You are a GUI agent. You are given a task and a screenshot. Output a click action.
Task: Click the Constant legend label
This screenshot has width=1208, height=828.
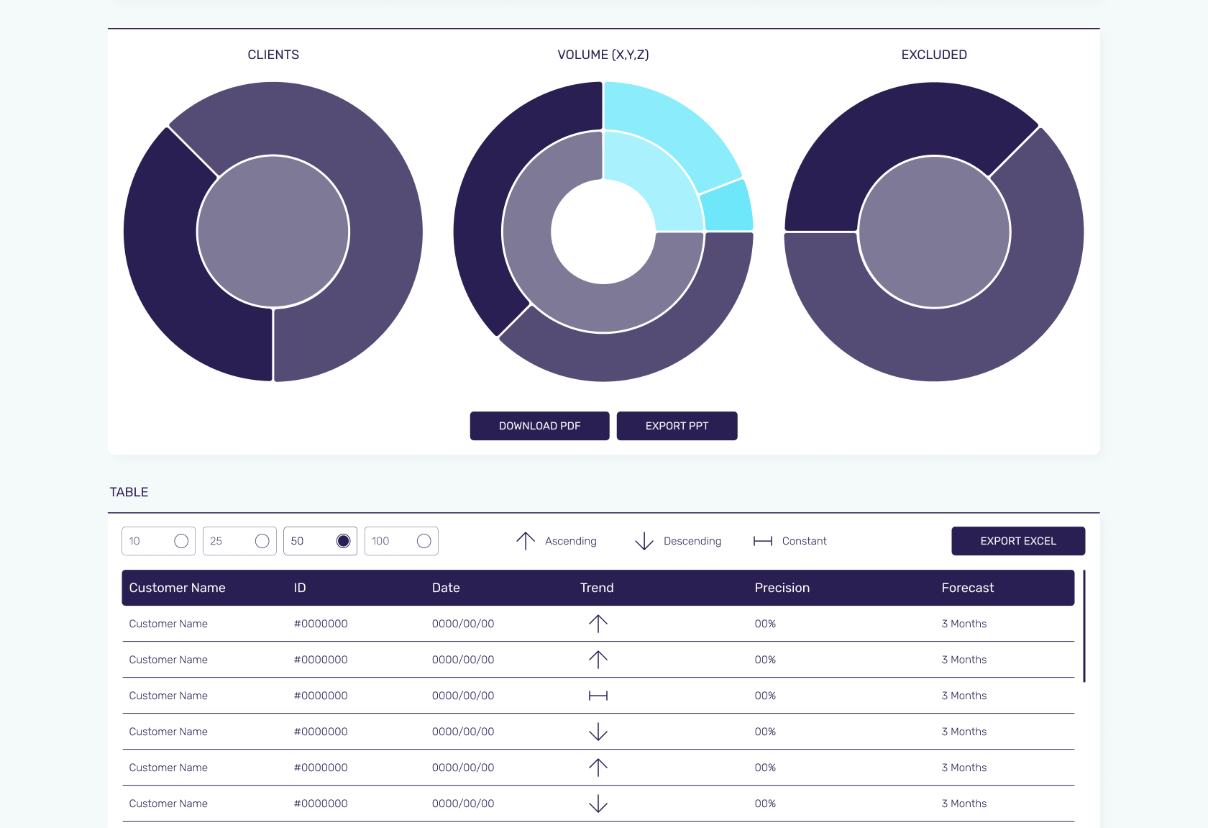805,541
